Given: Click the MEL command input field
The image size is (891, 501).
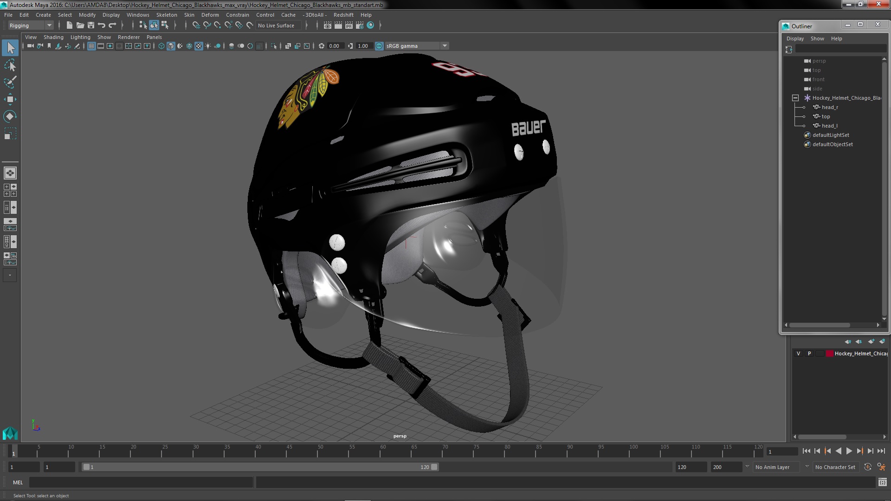Looking at the screenshot, I should pos(141,482).
